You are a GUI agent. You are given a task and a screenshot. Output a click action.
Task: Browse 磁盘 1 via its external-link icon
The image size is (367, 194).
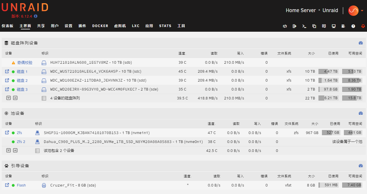pos(7,71)
